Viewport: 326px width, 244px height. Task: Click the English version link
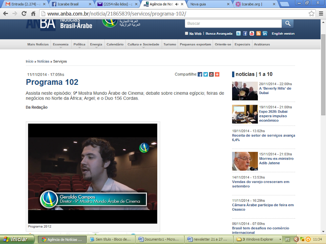pyautogui.click(x=283, y=33)
